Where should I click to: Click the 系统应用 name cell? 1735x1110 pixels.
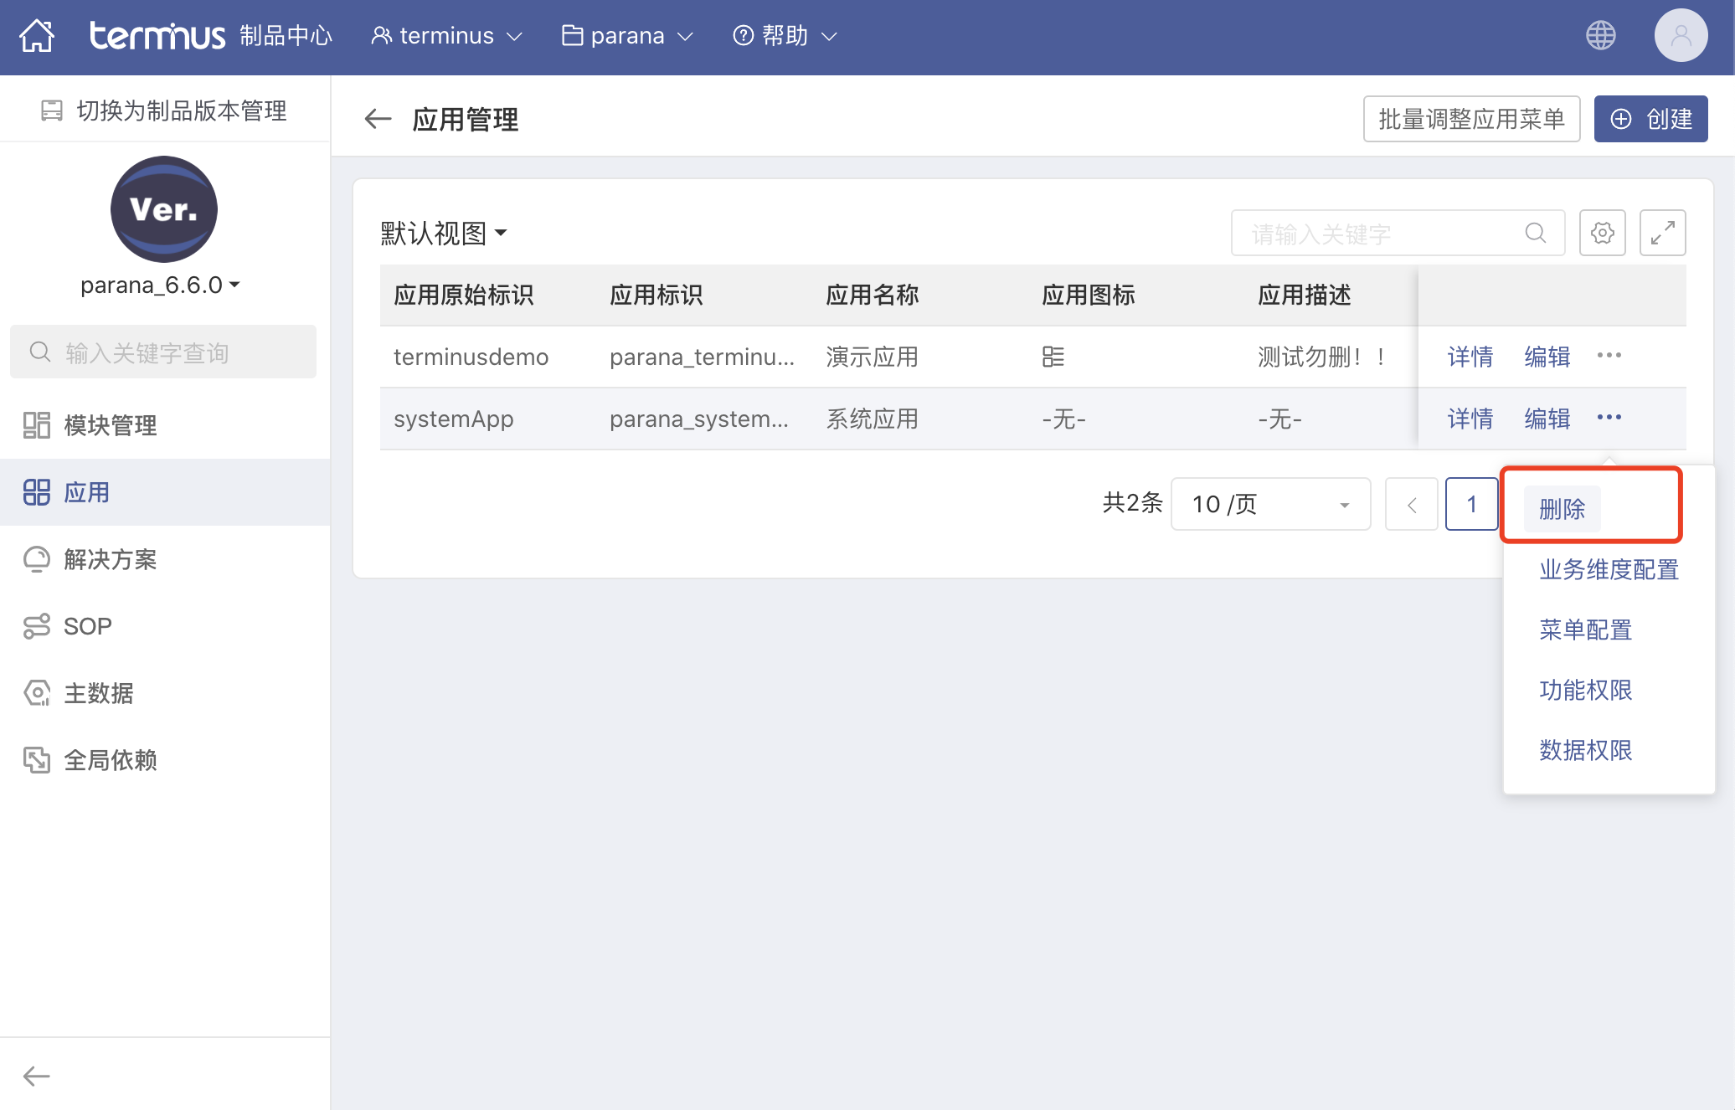[x=873, y=419]
